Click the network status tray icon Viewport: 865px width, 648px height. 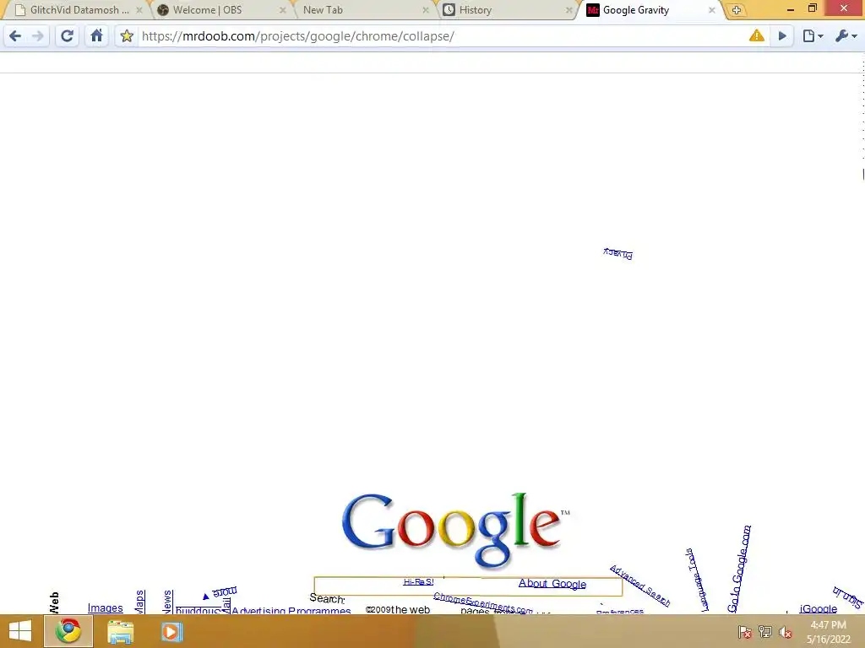pos(765,632)
